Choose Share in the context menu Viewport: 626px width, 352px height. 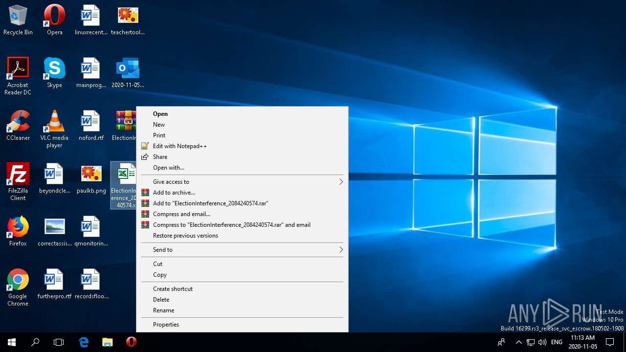pyautogui.click(x=242, y=157)
